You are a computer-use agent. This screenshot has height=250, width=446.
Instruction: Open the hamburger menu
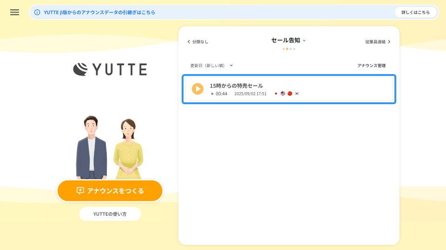coord(14,12)
